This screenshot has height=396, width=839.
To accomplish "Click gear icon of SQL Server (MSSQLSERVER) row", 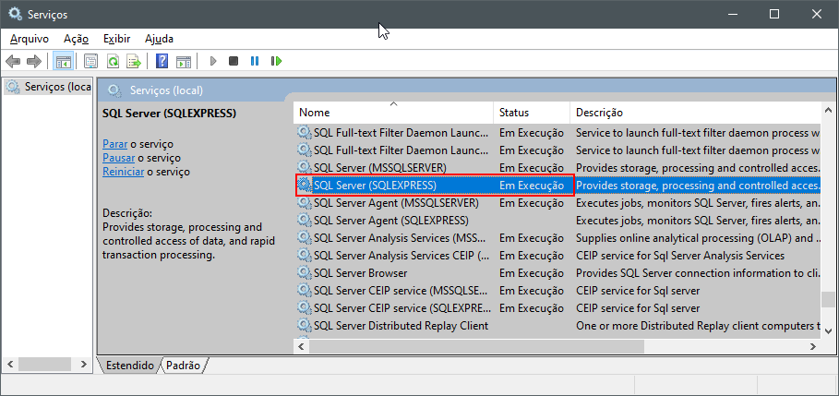I will pyautogui.click(x=304, y=167).
